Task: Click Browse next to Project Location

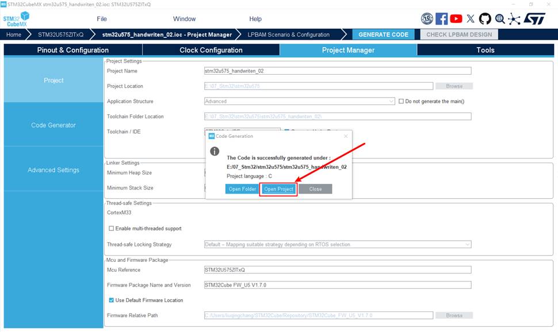Action: tap(454, 86)
